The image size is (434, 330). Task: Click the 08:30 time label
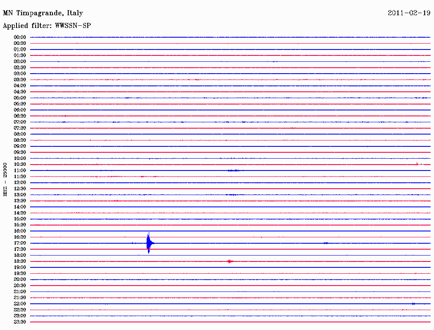pyautogui.click(x=20, y=140)
